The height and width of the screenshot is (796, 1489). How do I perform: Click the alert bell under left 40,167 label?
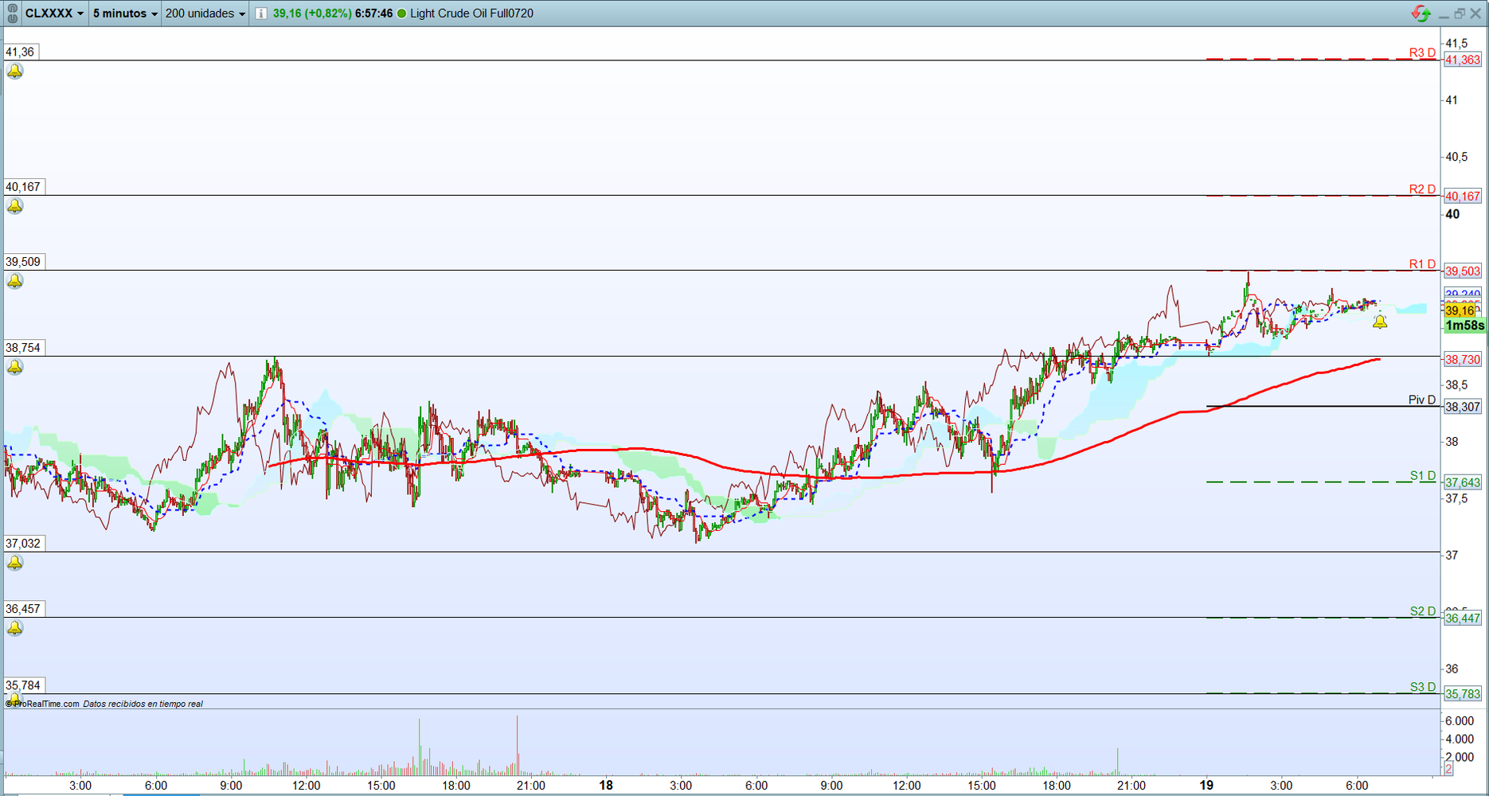point(15,206)
